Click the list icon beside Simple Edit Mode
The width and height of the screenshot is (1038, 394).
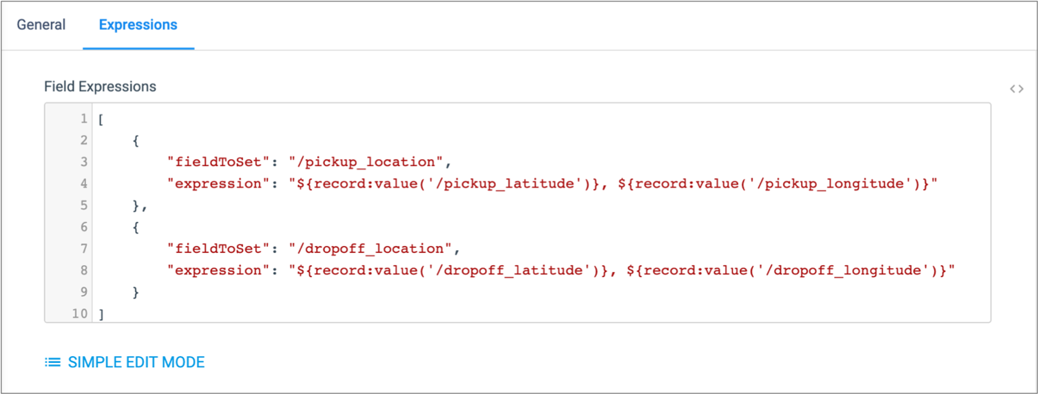[52, 362]
